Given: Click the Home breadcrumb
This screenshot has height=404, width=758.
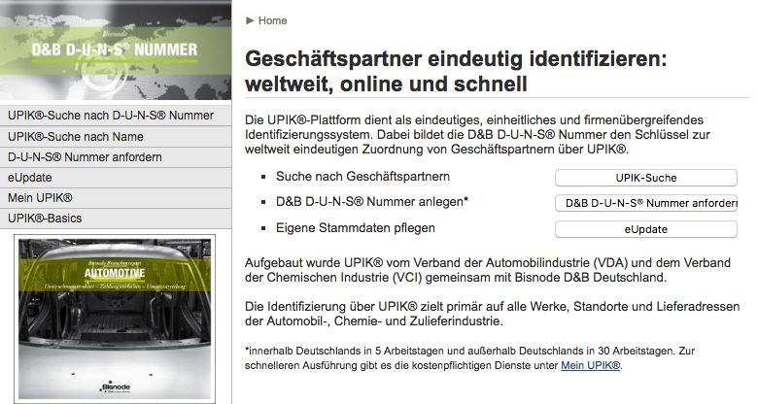Looking at the screenshot, I should coord(272,20).
